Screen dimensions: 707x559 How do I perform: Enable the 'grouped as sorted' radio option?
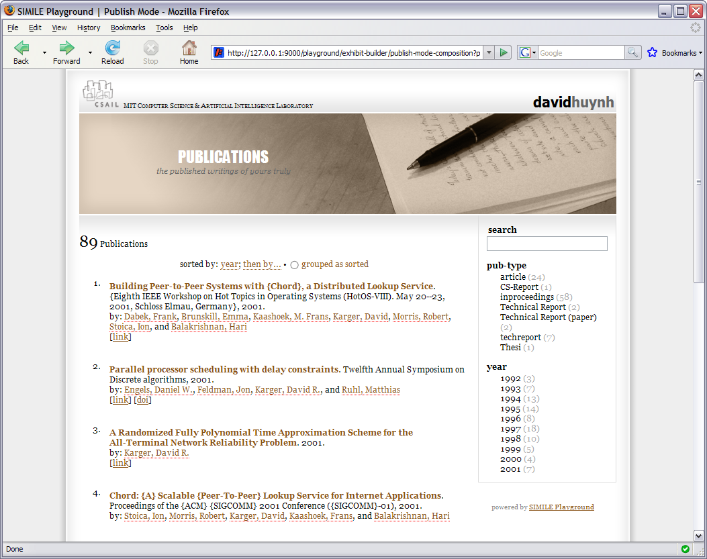[294, 265]
